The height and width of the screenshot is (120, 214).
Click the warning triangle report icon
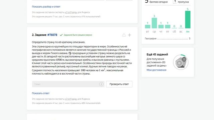pyautogui.click(x=124, y=35)
